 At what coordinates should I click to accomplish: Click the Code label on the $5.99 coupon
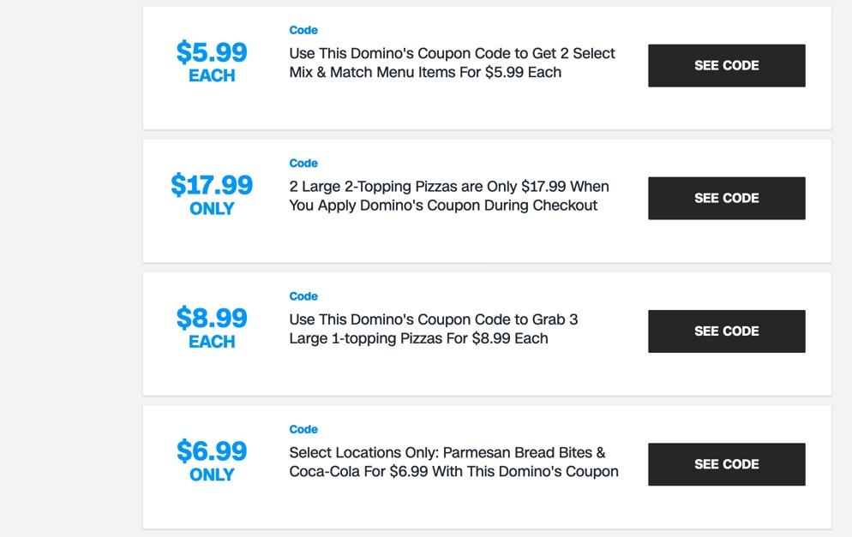point(303,30)
